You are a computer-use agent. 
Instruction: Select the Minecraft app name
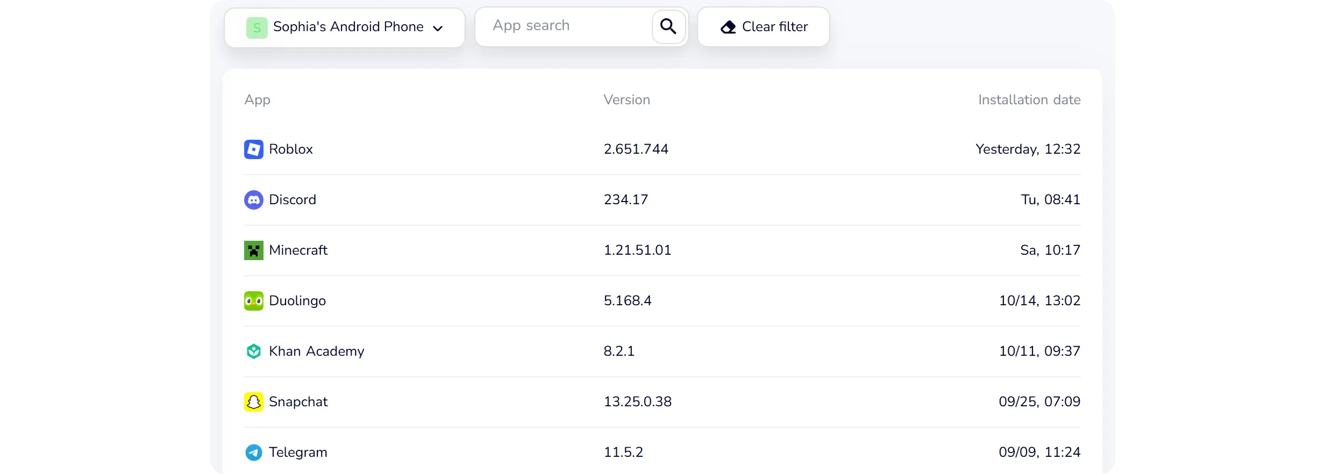pos(298,250)
